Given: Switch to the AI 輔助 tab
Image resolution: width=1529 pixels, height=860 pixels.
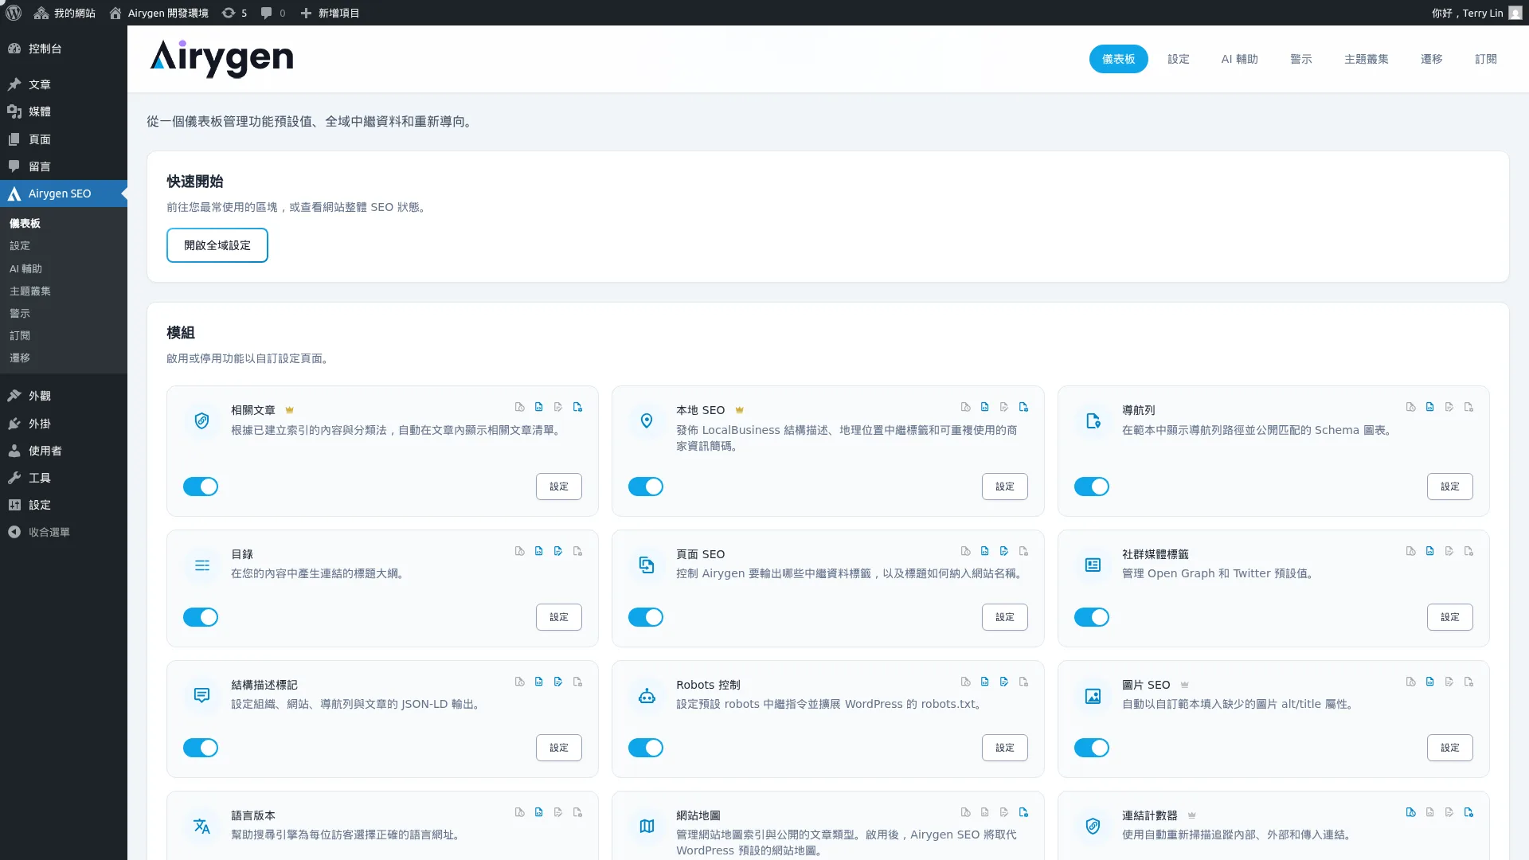Looking at the screenshot, I should pos(1239,59).
